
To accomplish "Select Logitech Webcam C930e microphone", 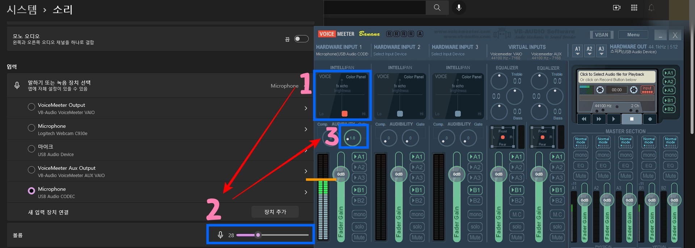I will [31, 128].
